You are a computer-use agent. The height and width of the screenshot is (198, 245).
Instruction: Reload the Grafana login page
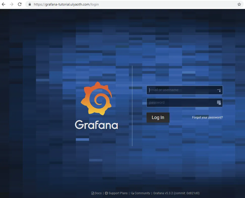pos(20,4)
